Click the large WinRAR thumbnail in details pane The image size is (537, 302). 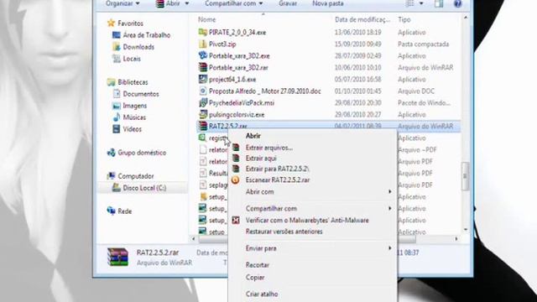(117, 257)
